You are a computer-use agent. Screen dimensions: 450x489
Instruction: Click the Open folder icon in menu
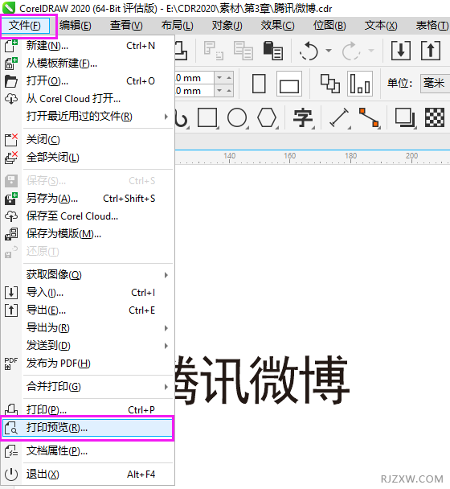[x=11, y=81]
